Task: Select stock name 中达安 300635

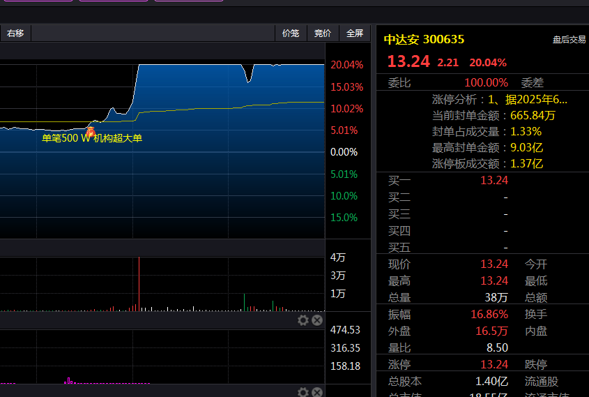Action: (x=424, y=39)
